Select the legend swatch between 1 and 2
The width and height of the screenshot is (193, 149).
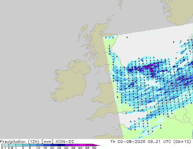[19, 145]
